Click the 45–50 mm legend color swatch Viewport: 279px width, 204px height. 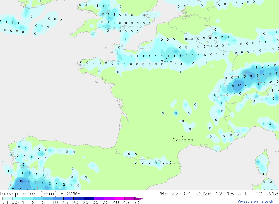[x=129, y=198]
